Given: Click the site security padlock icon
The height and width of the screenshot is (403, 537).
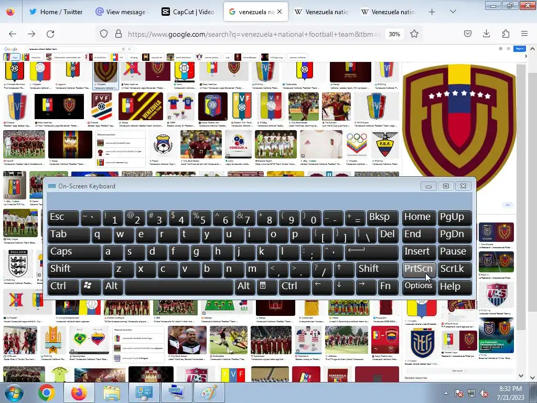Looking at the screenshot, I should [x=119, y=34].
